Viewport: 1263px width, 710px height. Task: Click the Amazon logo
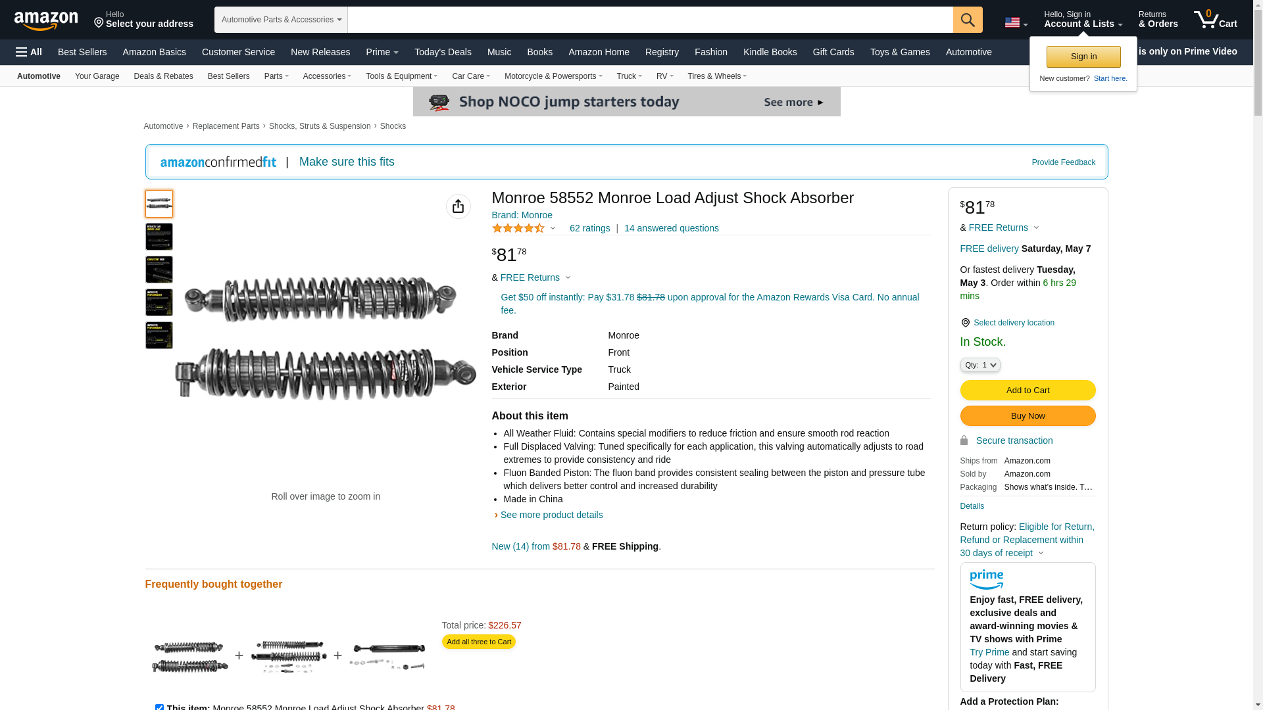pyautogui.click(x=46, y=20)
